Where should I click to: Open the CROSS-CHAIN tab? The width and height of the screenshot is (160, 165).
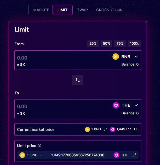[x=109, y=10]
